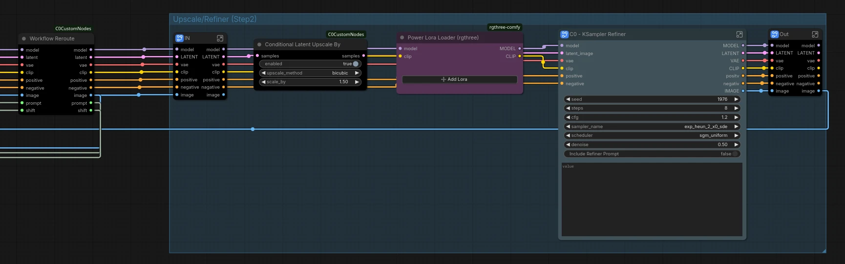Click the Workflow Reroute node title
The height and width of the screenshot is (264, 845).
click(52, 38)
